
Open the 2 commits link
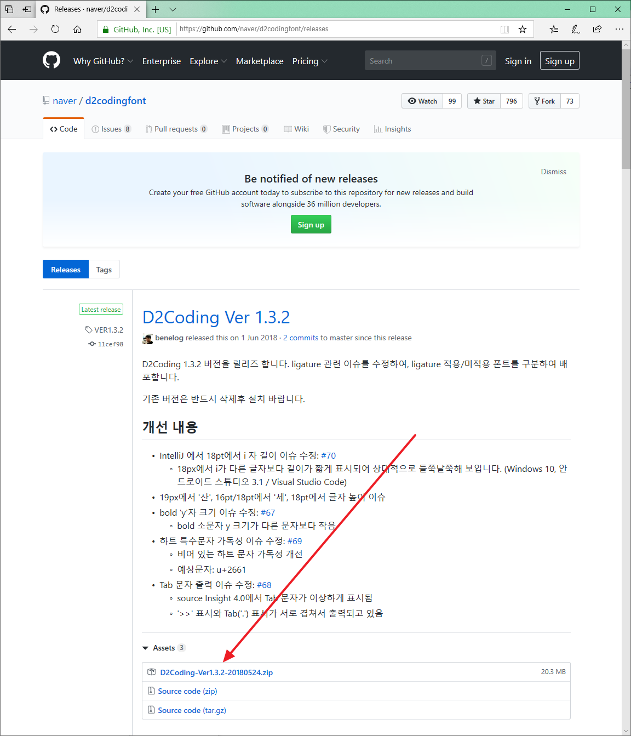tap(301, 338)
